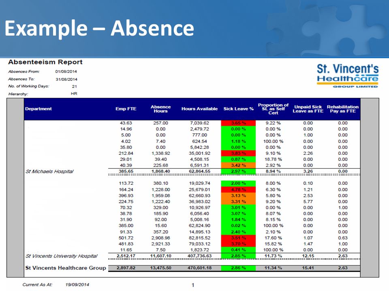
Task: Click the Absences From date 01/08/2014
Action: pyautogui.click(x=66, y=72)
